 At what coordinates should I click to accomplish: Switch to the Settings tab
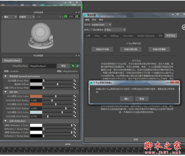click(x=115, y=36)
